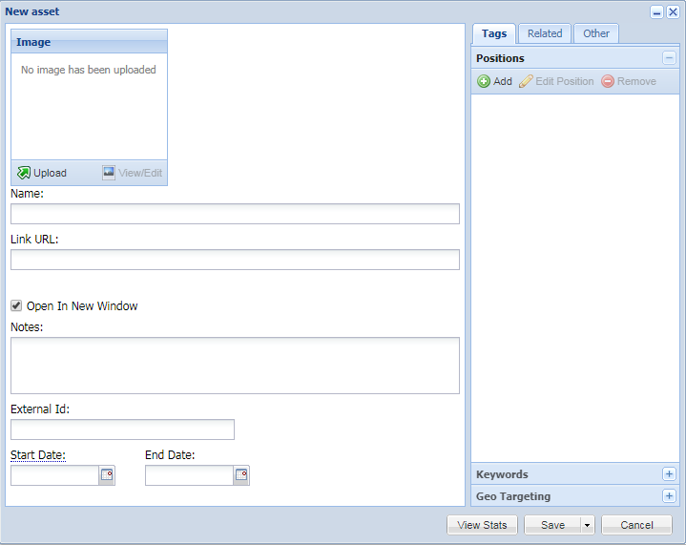Collapse the Positions panel
Image resolution: width=686 pixels, height=545 pixels.
click(669, 58)
